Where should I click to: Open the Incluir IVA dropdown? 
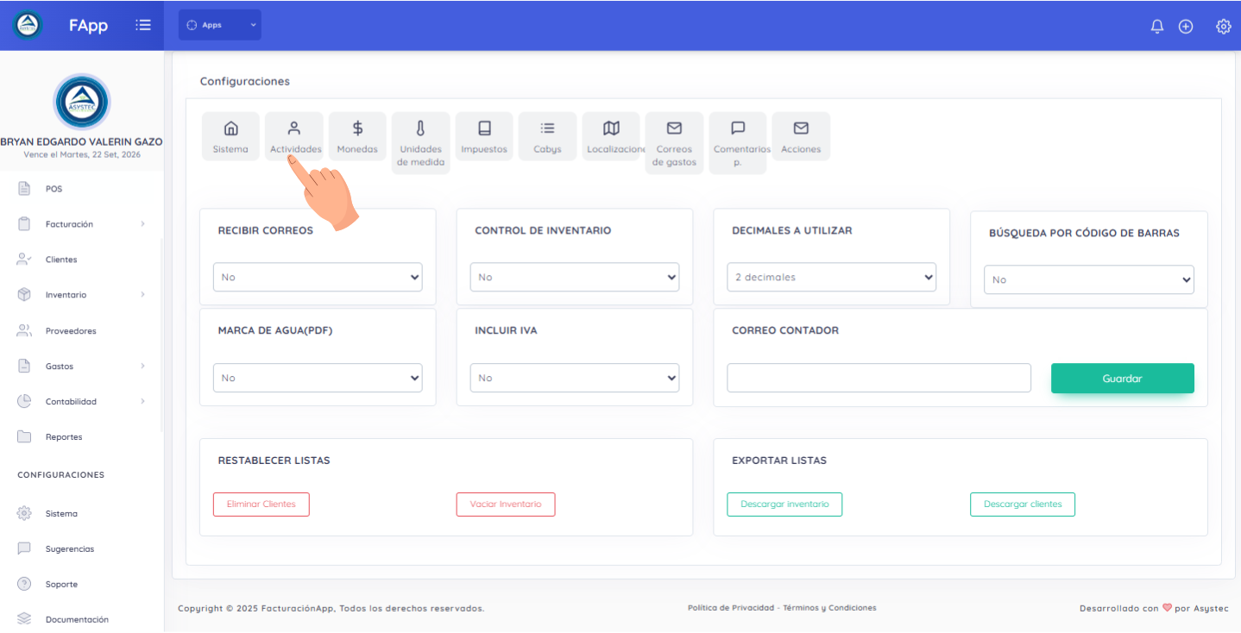574,378
